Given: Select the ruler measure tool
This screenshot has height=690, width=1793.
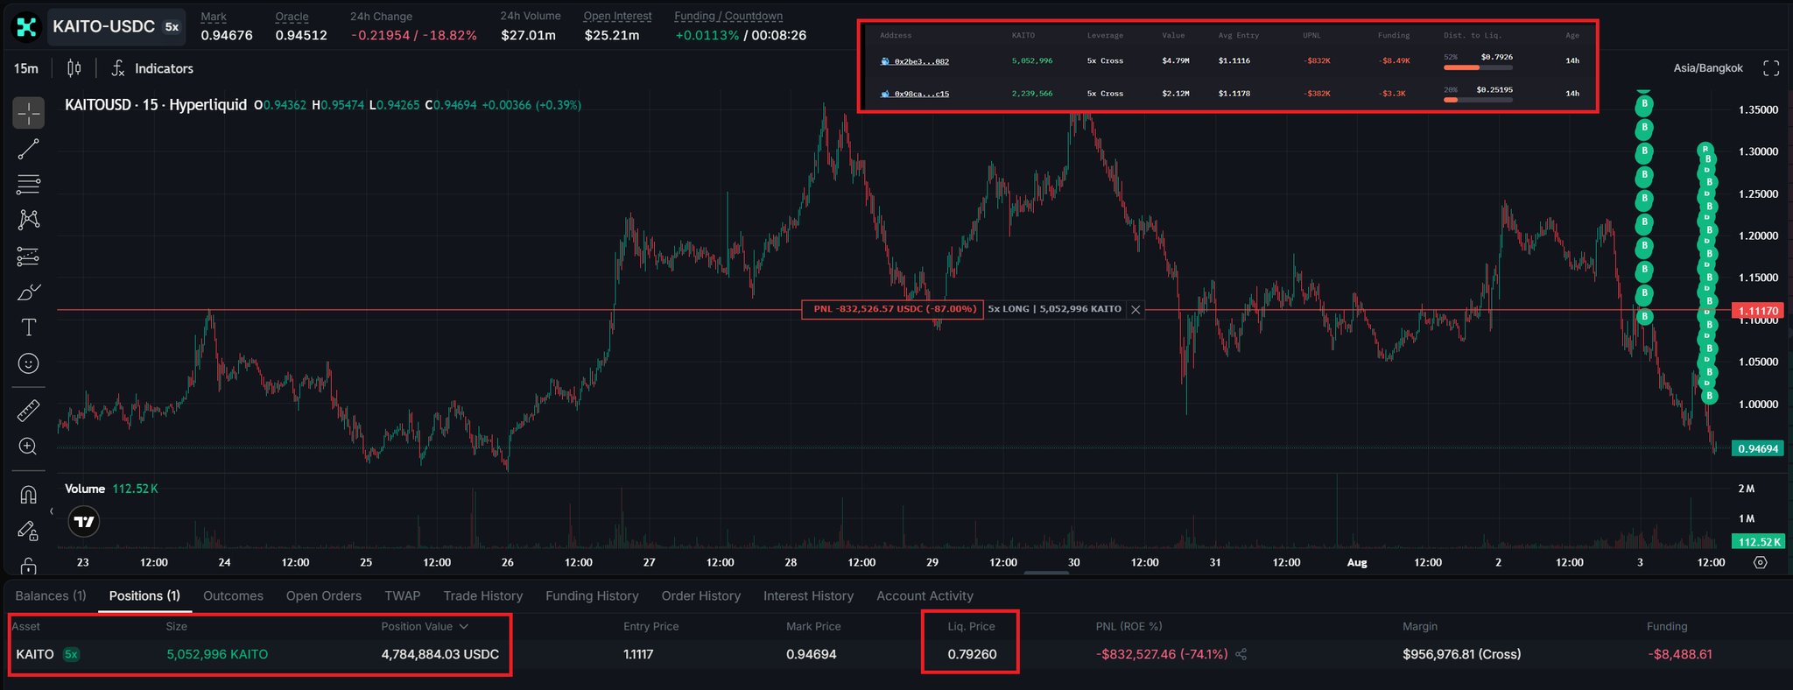Looking at the screenshot, I should (x=28, y=410).
